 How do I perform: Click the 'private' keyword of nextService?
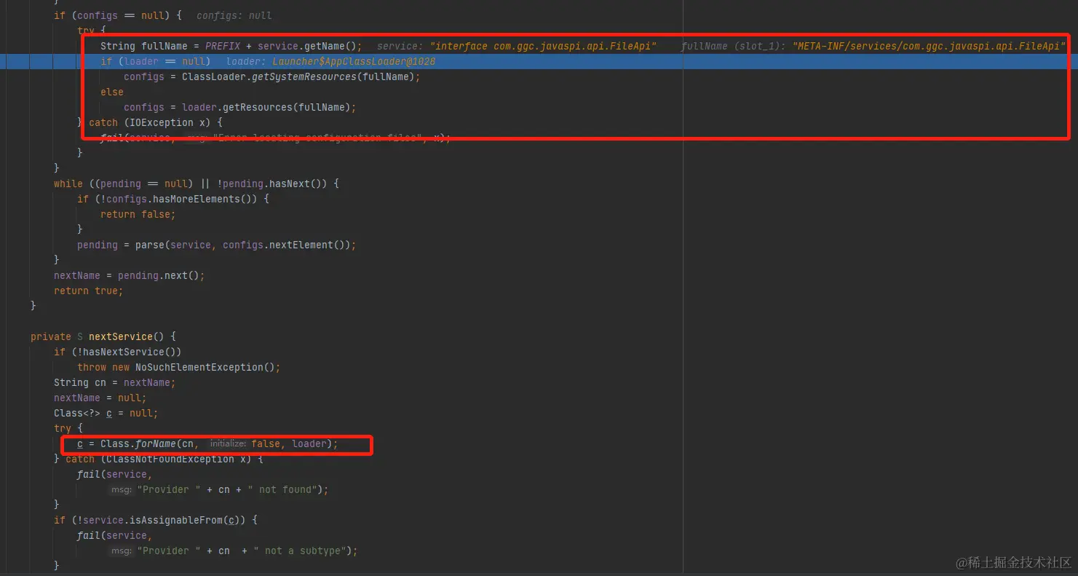51,336
